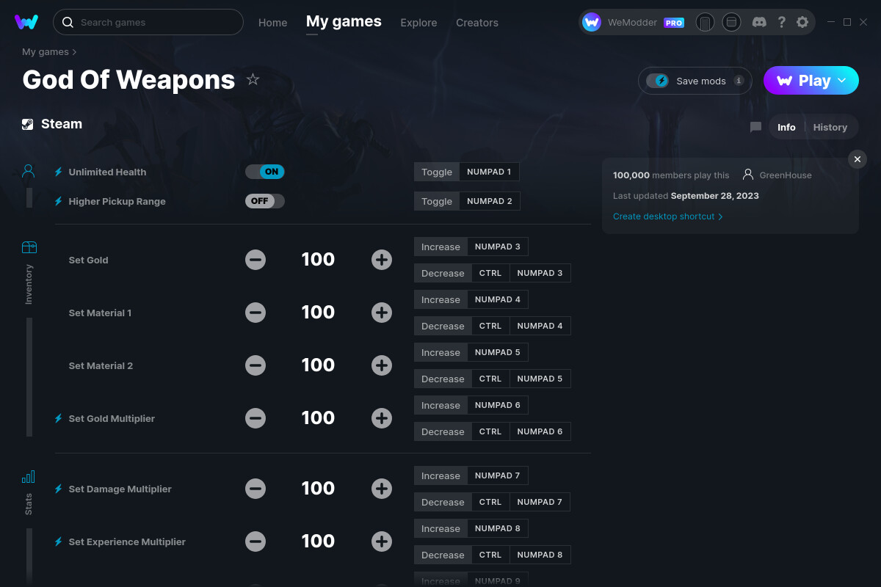
Task: Open Discord icon in top bar
Action: point(760,22)
